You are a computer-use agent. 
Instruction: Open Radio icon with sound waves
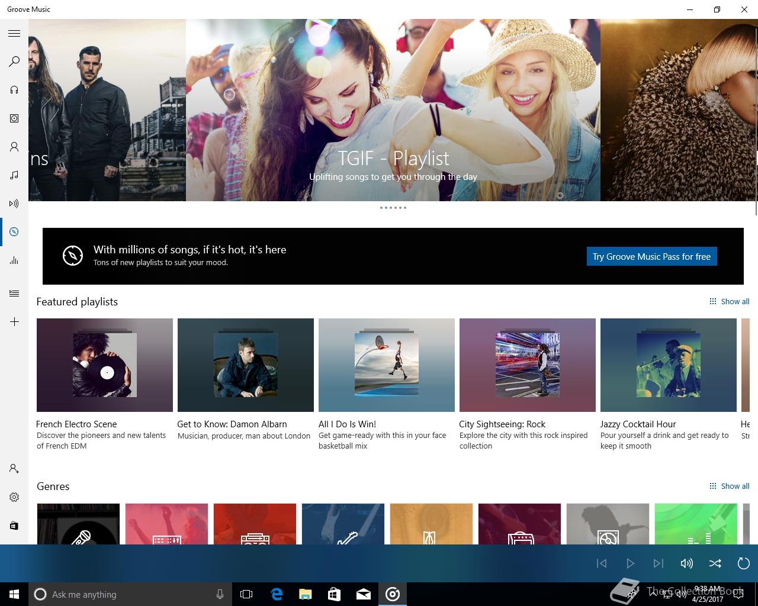[x=14, y=204]
